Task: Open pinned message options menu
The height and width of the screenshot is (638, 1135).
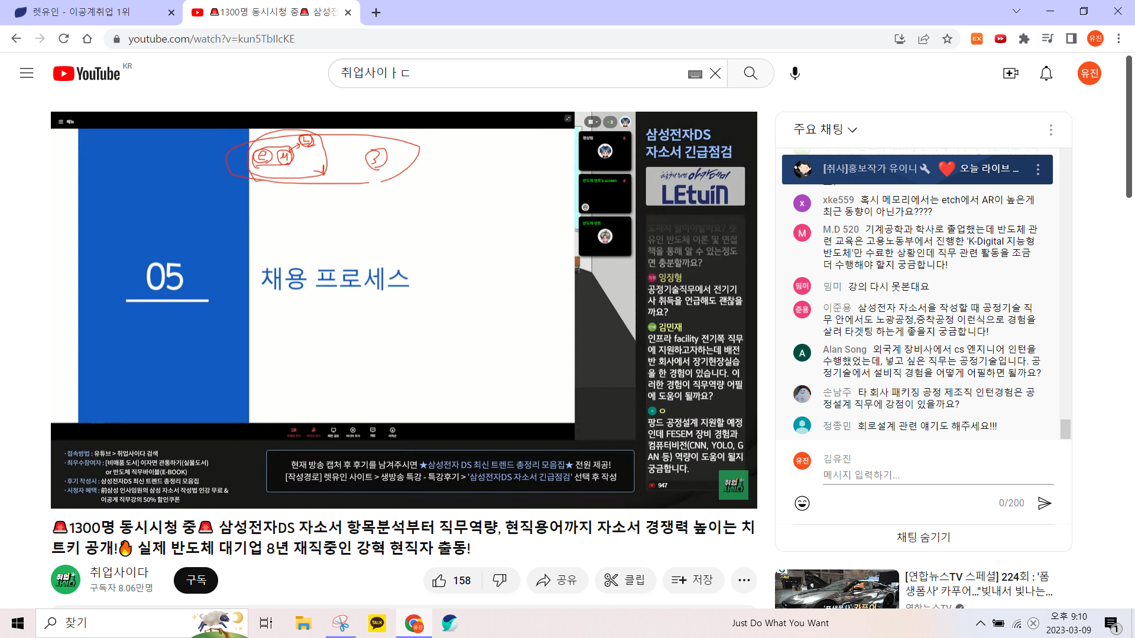Action: [x=1038, y=170]
